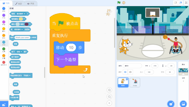The width and height of the screenshot is (189, 107).
Task: Click the block palette vertical scrollbar
Action: [x=45, y=72]
